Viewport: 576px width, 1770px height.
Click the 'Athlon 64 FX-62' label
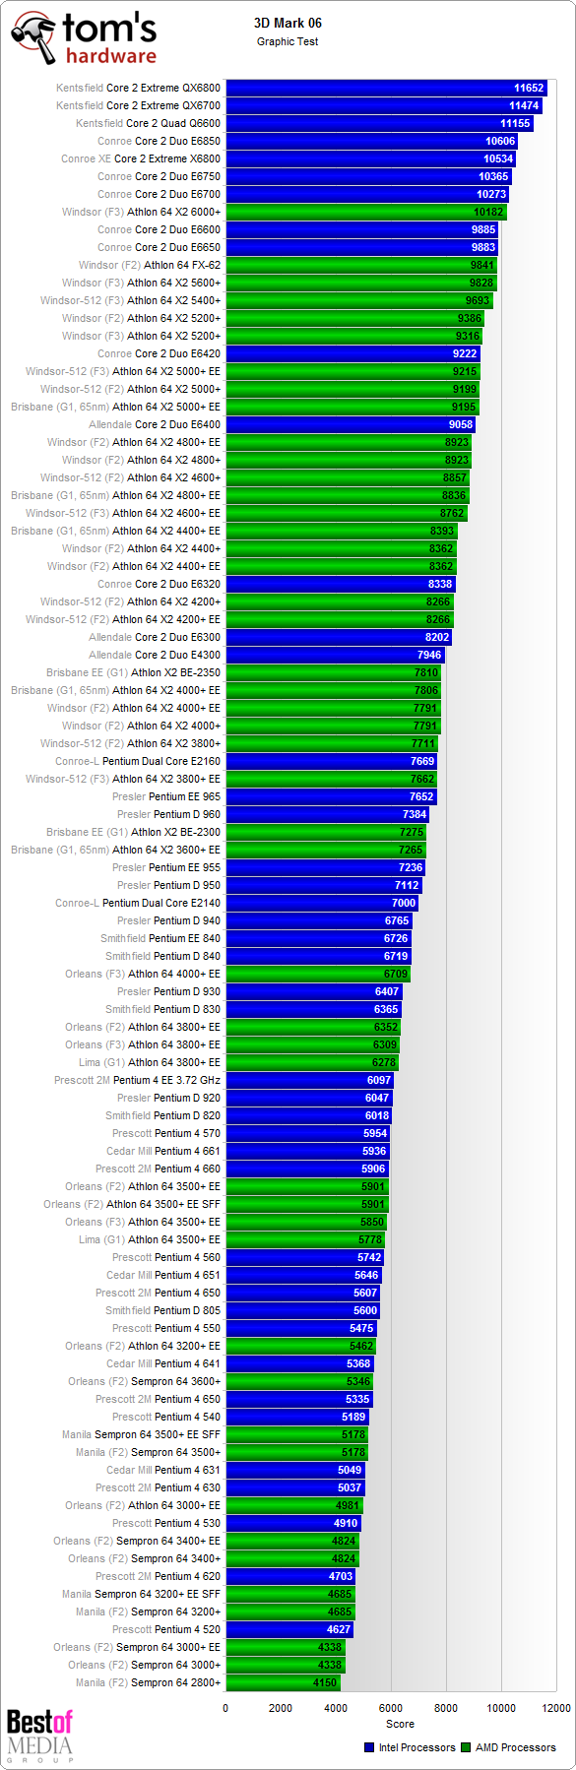pos(182,265)
